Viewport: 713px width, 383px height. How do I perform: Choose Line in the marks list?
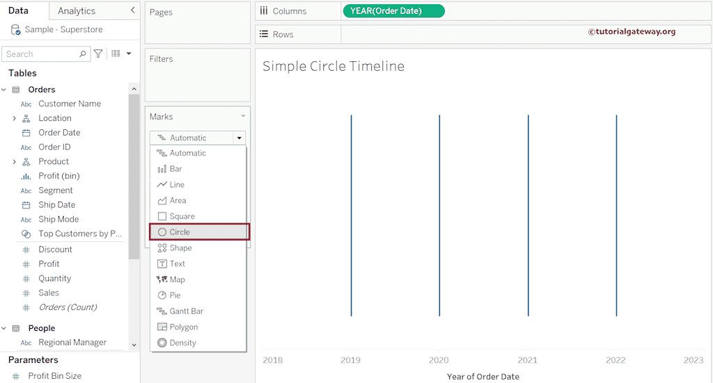tap(177, 185)
